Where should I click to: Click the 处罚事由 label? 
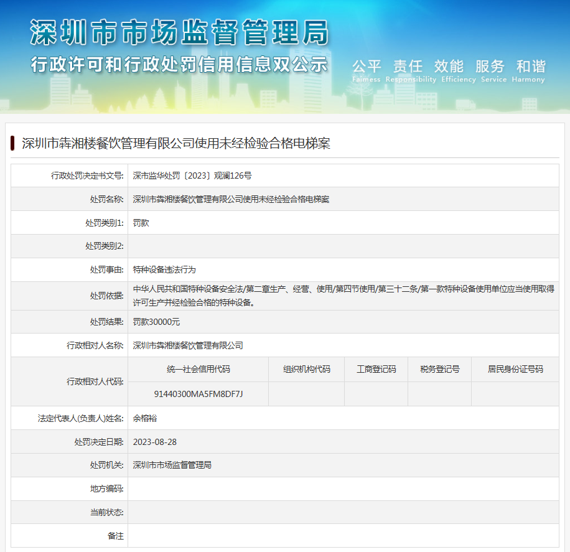107,270
